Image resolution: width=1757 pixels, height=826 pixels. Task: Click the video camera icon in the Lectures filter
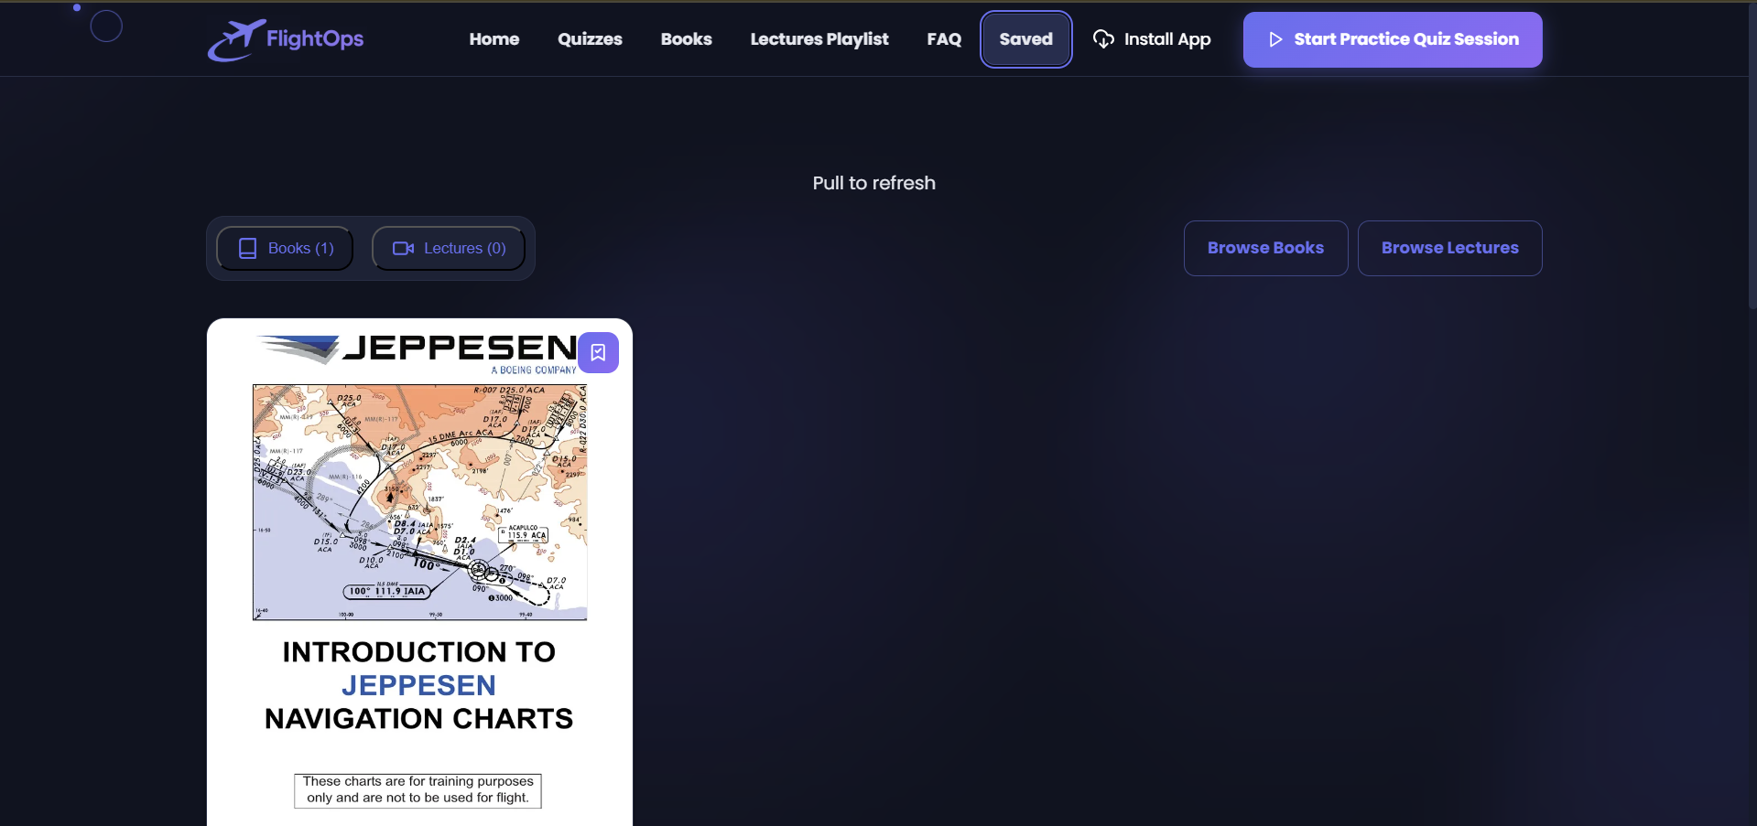point(403,249)
